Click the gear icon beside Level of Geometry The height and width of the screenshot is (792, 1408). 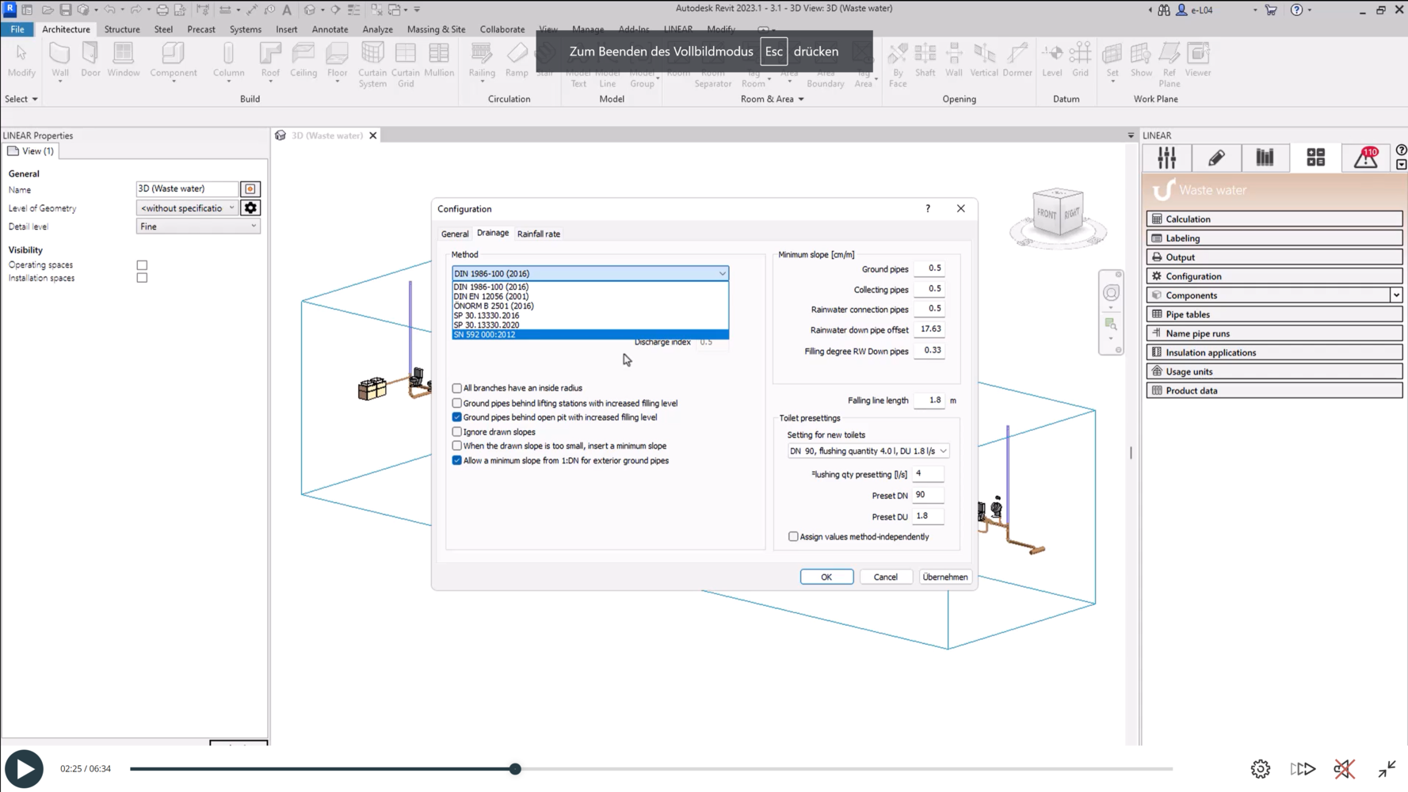(250, 208)
